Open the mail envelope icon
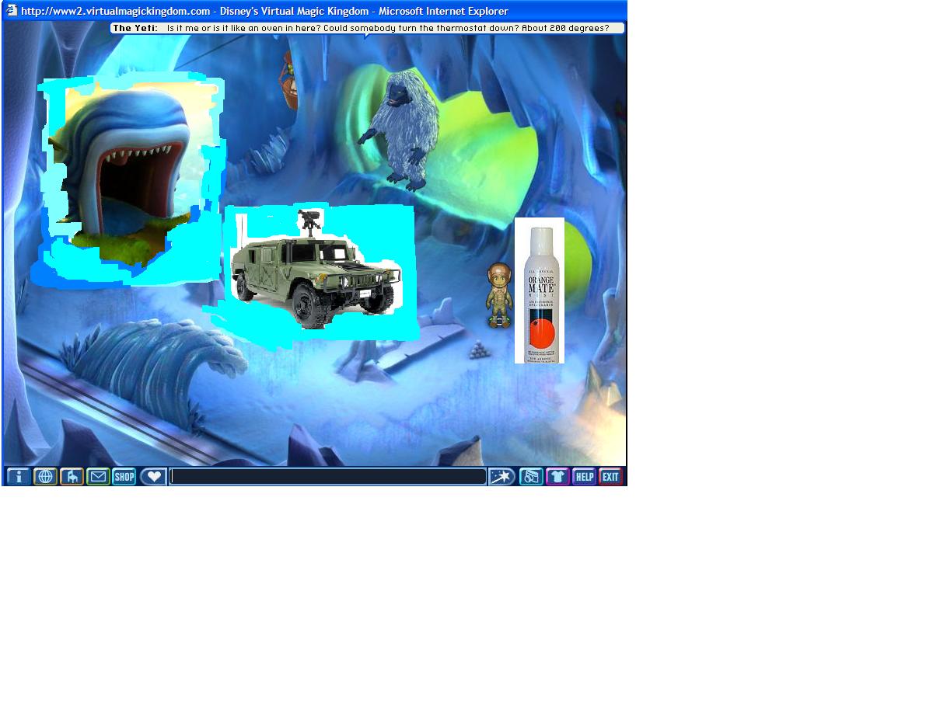 [x=98, y=476]
